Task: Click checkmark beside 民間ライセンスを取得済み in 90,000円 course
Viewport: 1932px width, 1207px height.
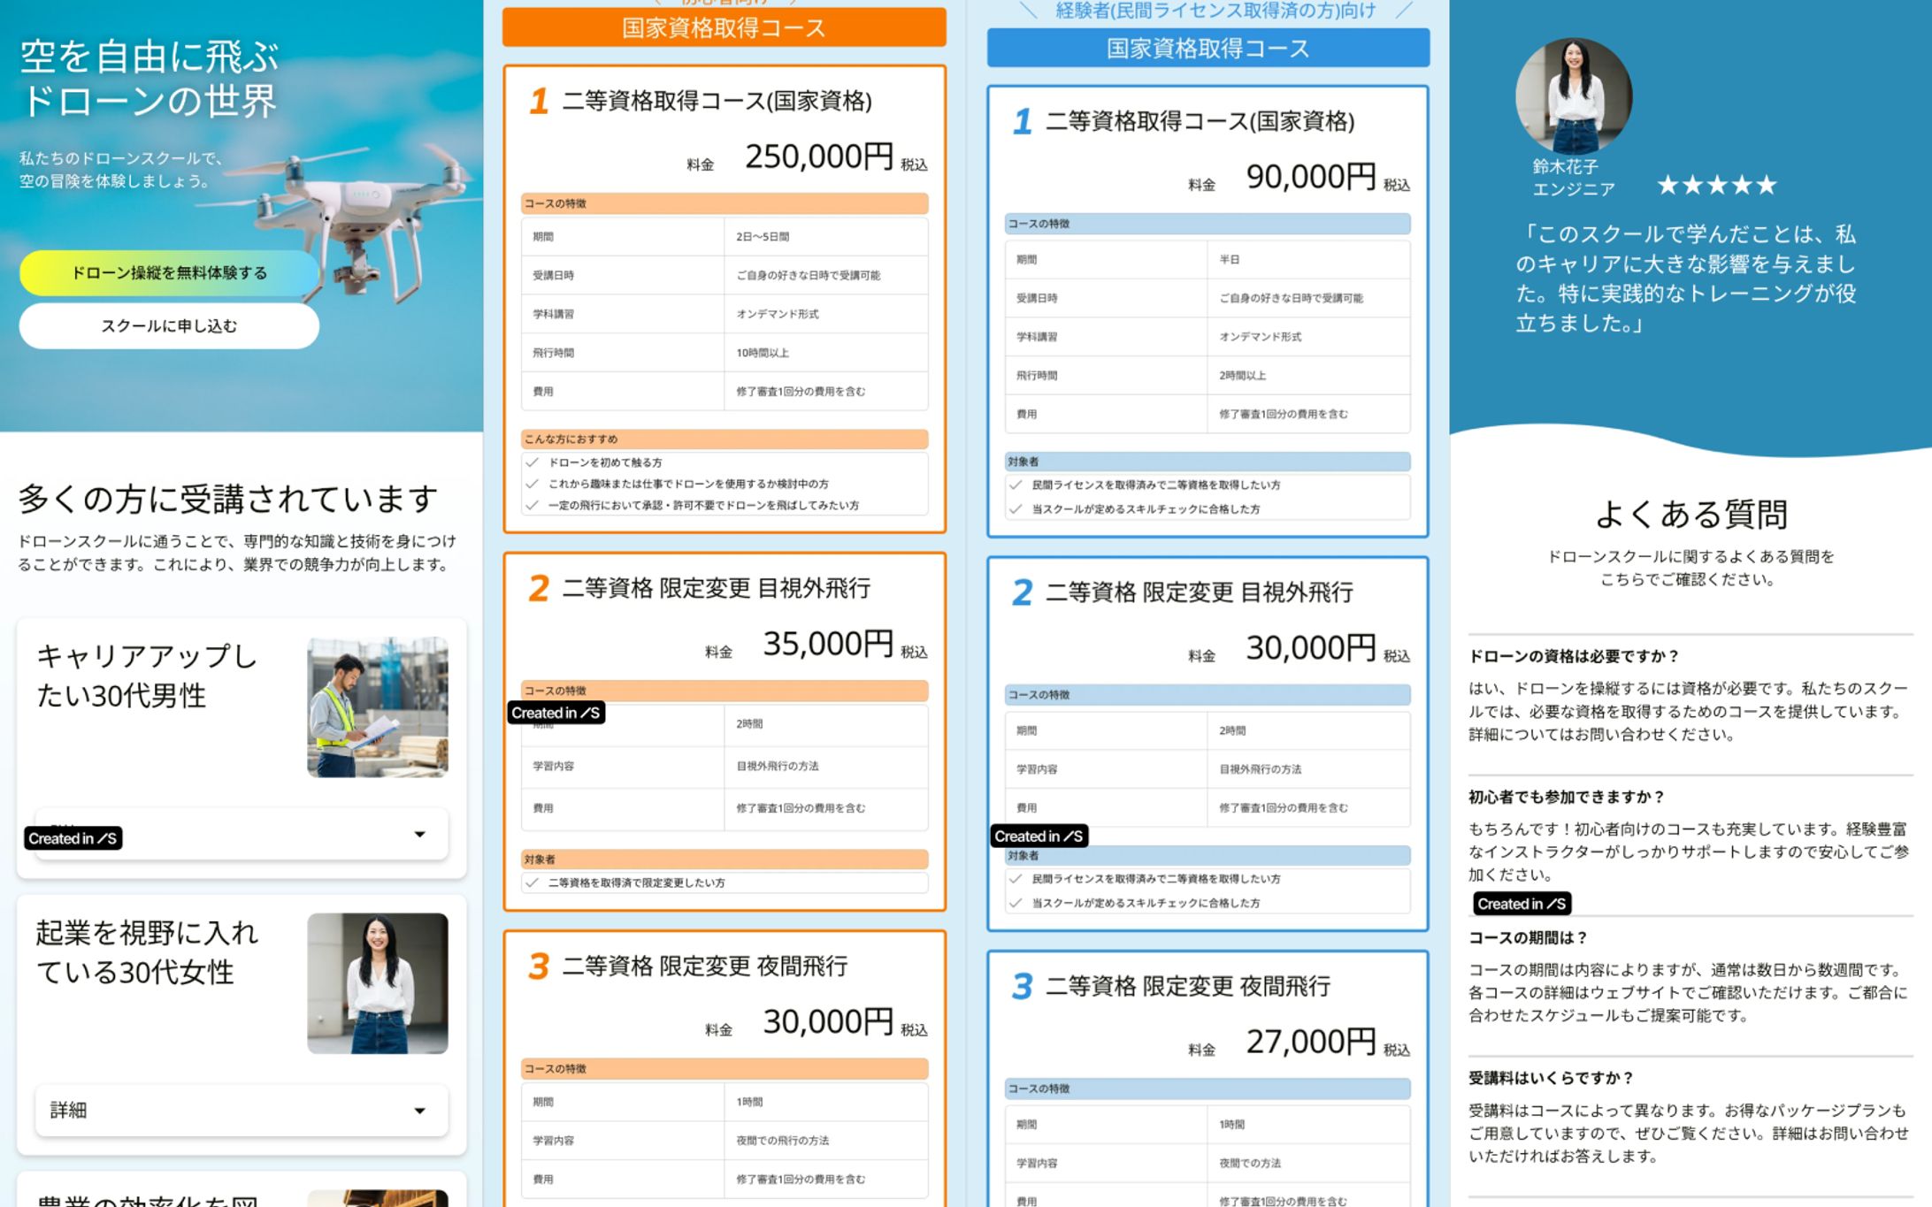Action: [x=1016, y=485]
